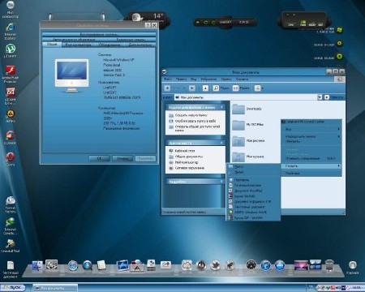
Task: Select the My ISO Files folder
Action: coord(248,125)
